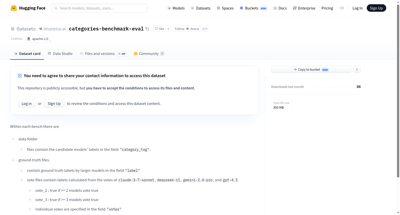Click the Data Studio table icon

pos(49,54)
